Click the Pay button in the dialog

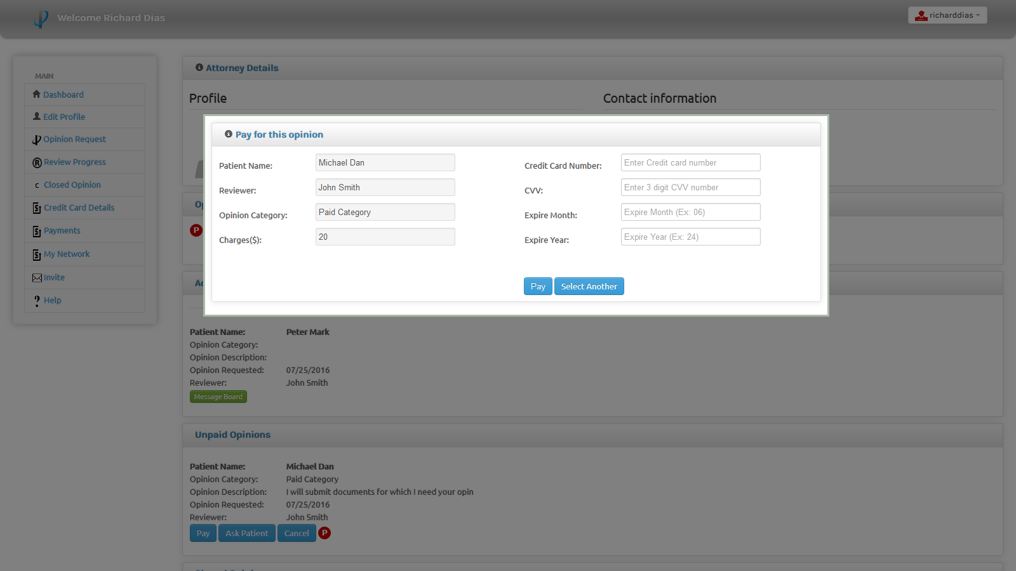click(x=538, y=286)
